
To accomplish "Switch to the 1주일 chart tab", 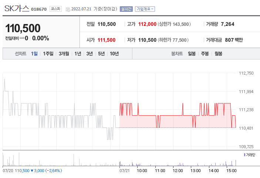I will point(48,54).
